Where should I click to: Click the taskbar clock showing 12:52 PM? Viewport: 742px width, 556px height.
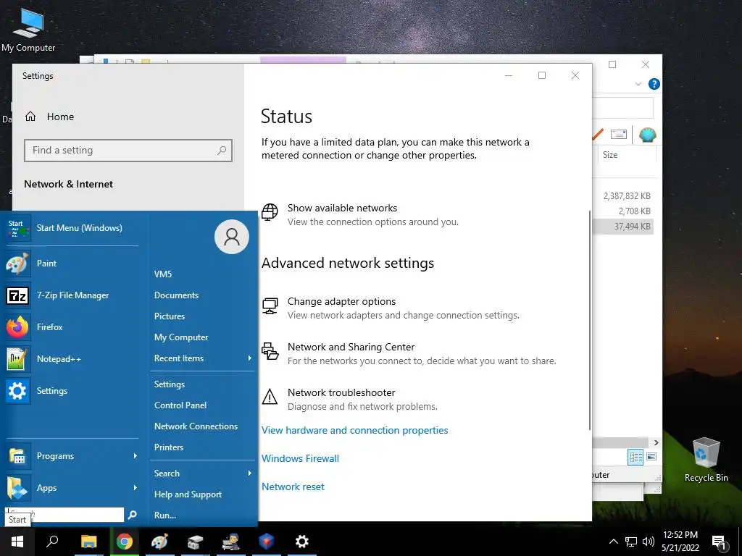680,542
